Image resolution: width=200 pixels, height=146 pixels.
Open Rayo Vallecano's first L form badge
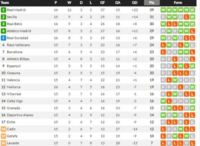coord(163,45)
